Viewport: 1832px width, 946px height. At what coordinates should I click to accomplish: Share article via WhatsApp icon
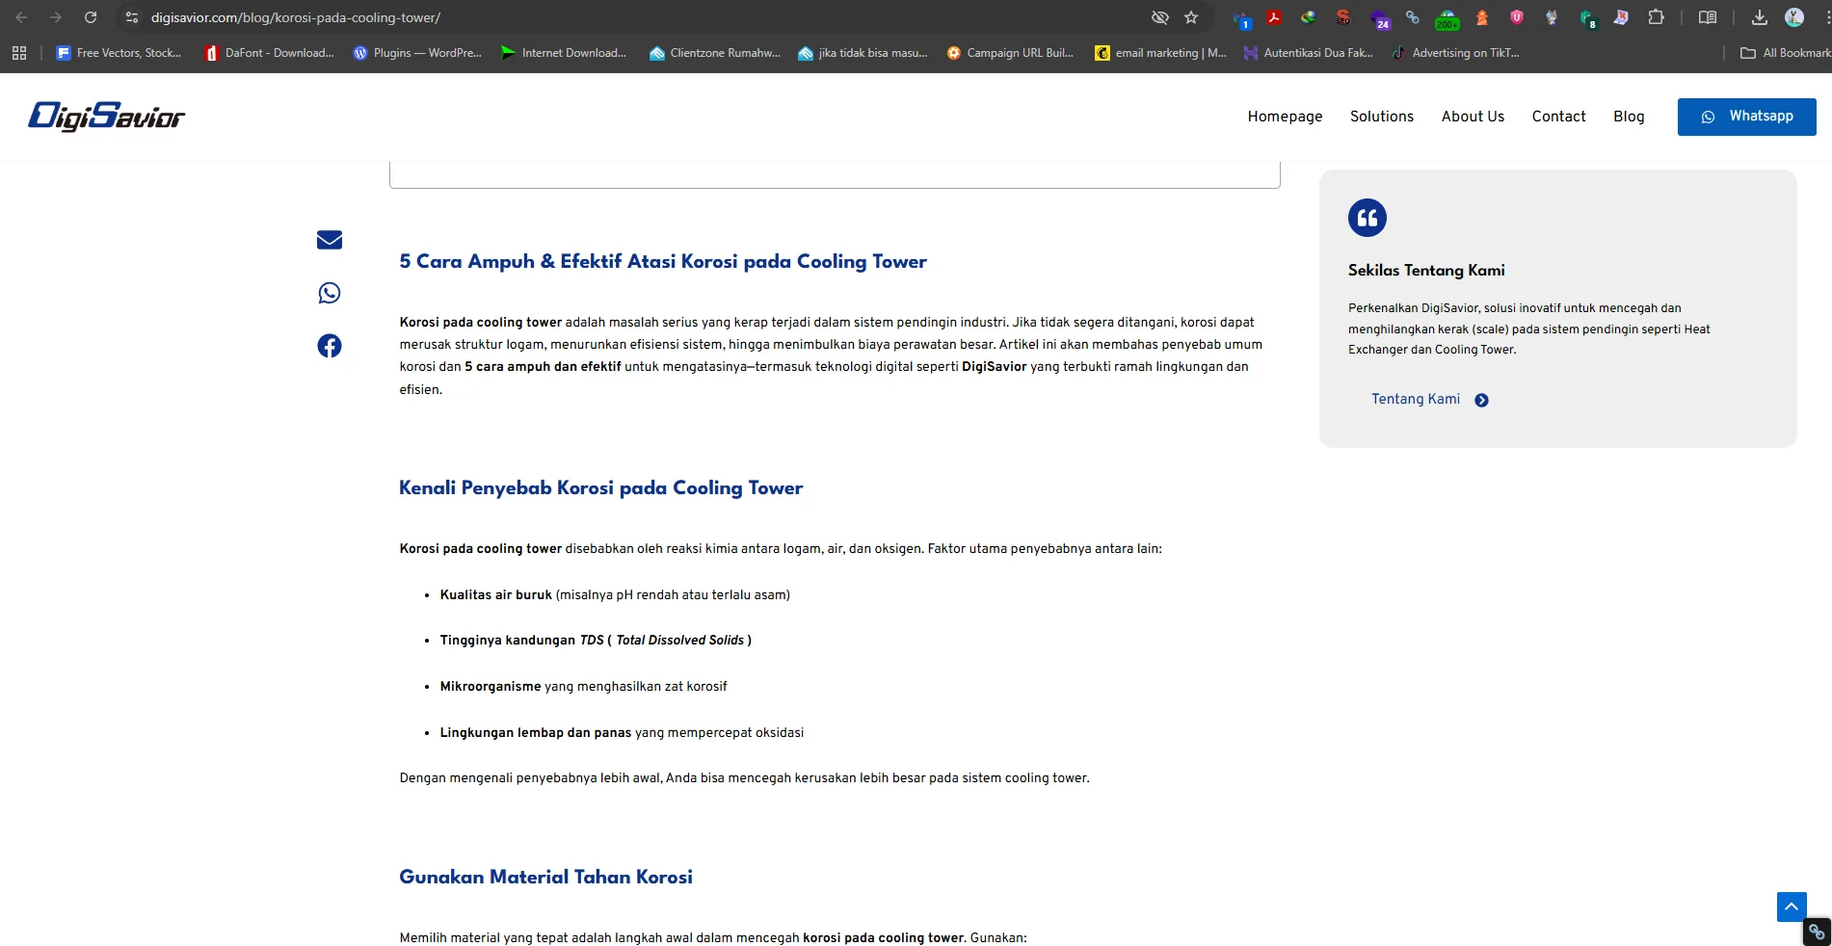coord(330,293)
